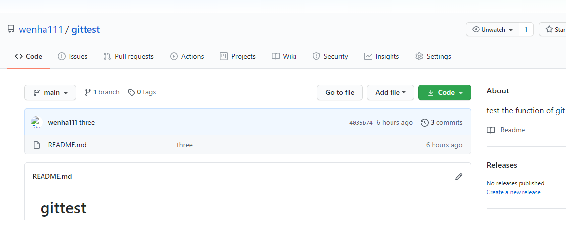Image resolution: width=566 pixels, height=225 pixels.
Task: Click the tag icon beside 0 tags
Action: pyautogui.click(x=132, y=92)
